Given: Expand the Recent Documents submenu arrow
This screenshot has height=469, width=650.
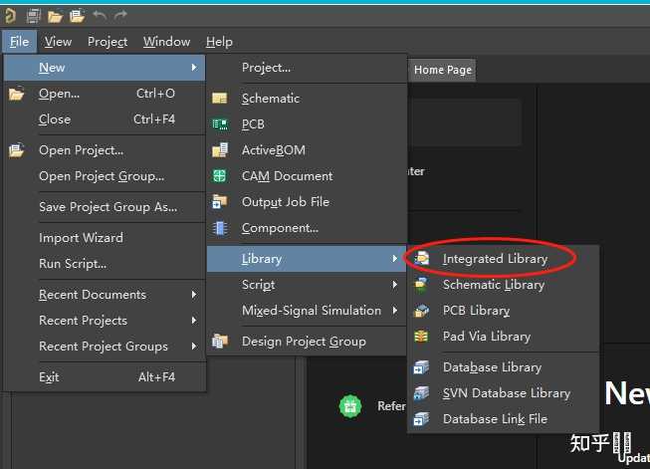Looking at the screenshot, I should point(194,295).
